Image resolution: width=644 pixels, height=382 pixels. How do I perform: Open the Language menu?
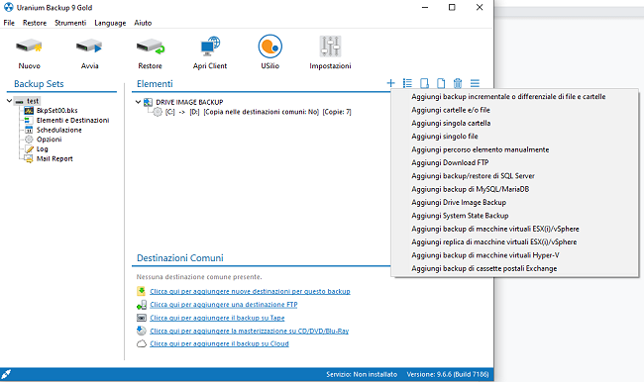[110, 23]
